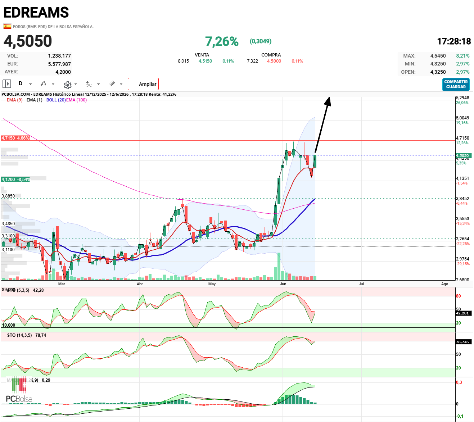Expand the indicators dropdown arrow
The height and width of the screenshot is (422, 474).
pyautogui.click(x=98, y=84)
